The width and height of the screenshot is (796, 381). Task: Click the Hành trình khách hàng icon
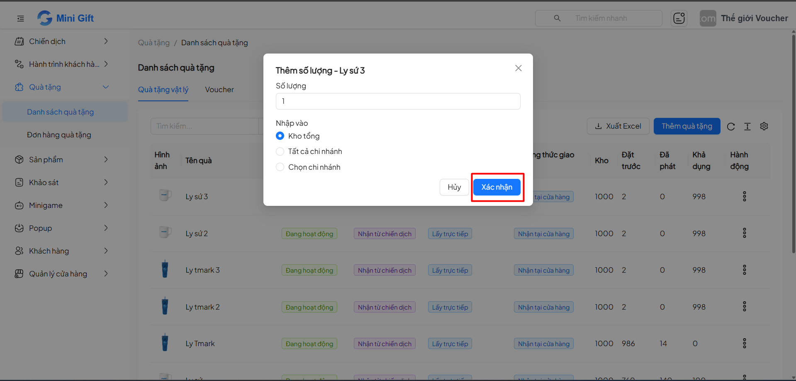[19, 64]
